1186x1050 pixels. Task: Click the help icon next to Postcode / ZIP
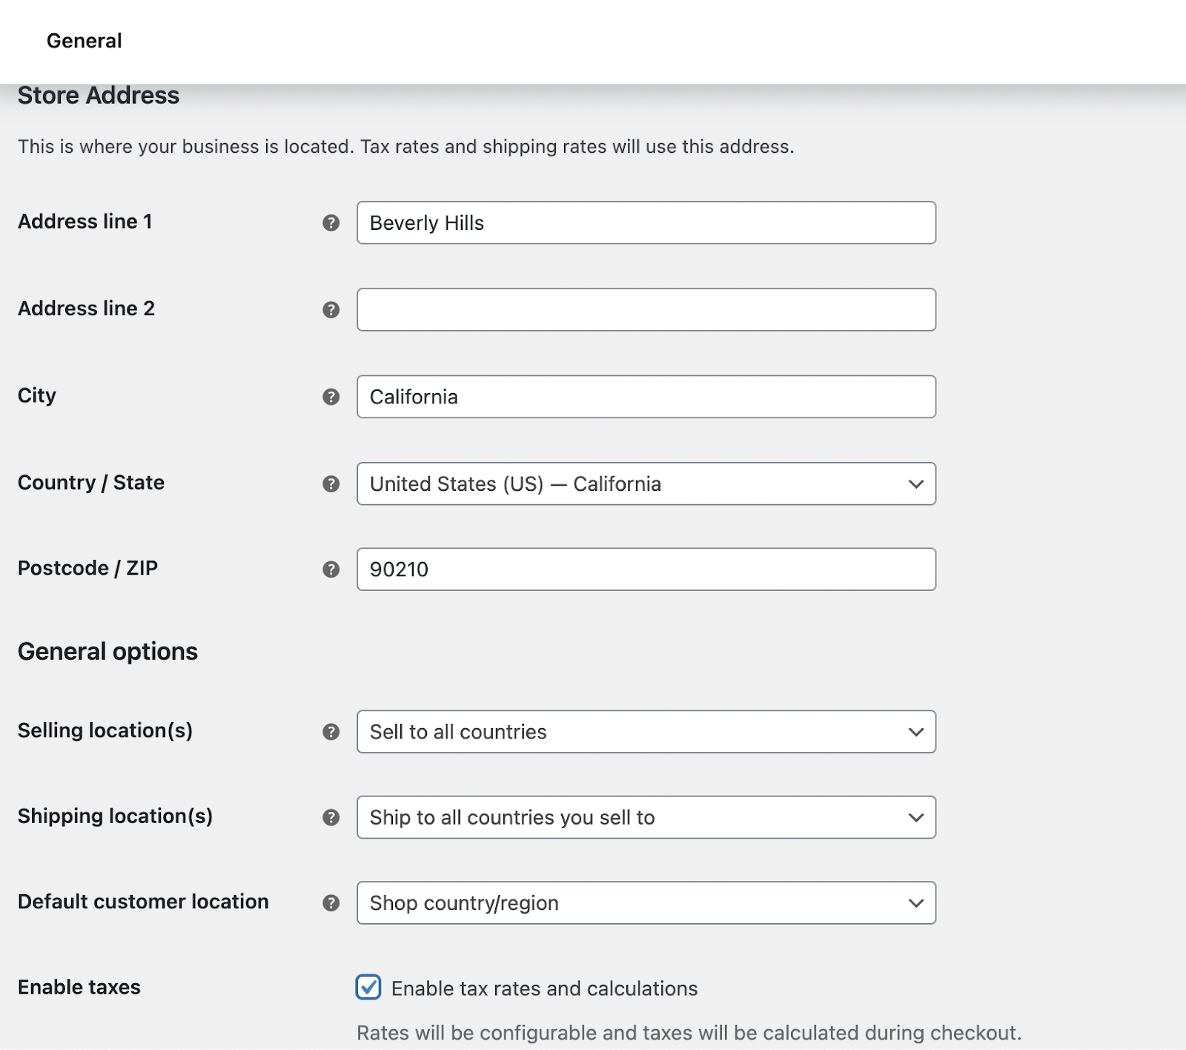coord(331,569)
